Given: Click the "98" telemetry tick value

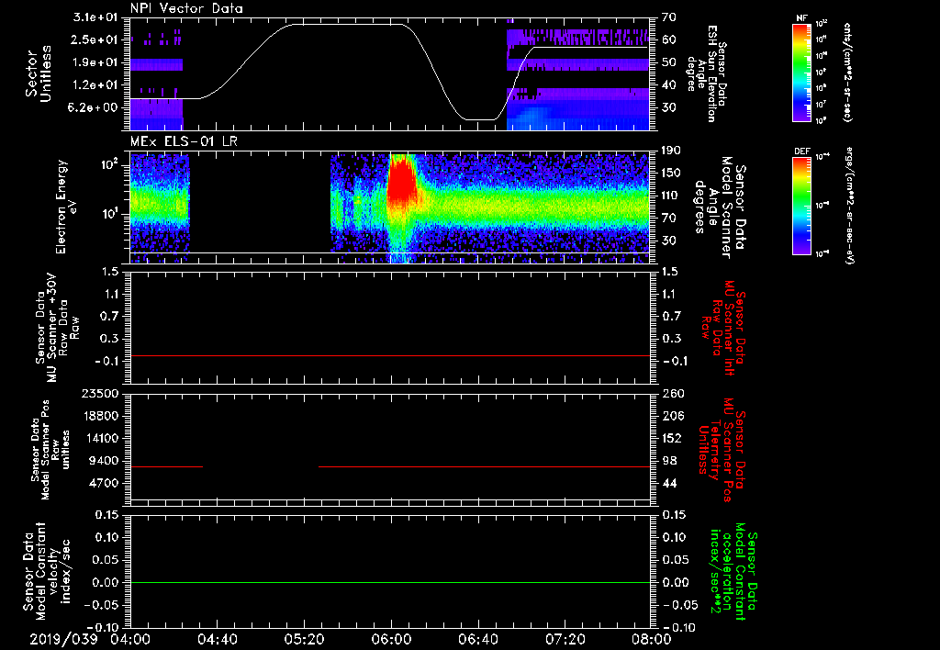Looking at the screenshot, I should (x=669, y=461).
